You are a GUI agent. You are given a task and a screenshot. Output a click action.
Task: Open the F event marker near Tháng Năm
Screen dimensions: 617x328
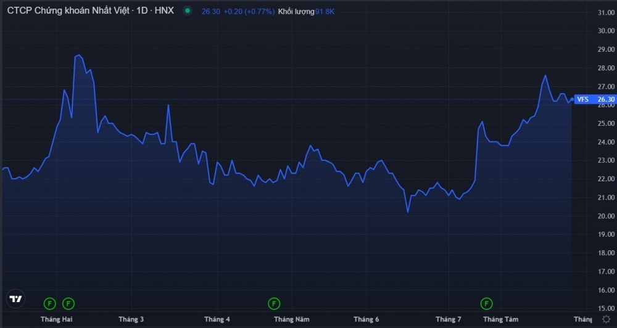[274, 303]
